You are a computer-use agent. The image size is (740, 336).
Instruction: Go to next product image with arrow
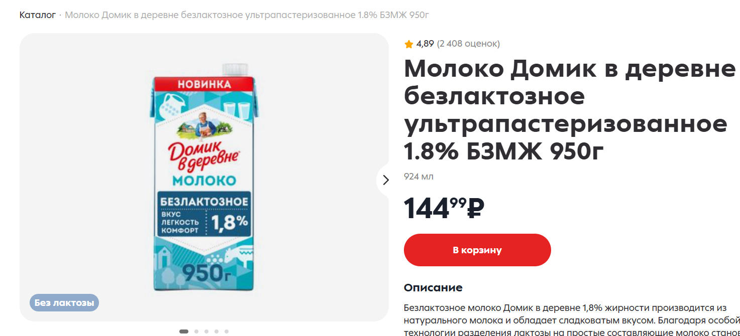385,180
